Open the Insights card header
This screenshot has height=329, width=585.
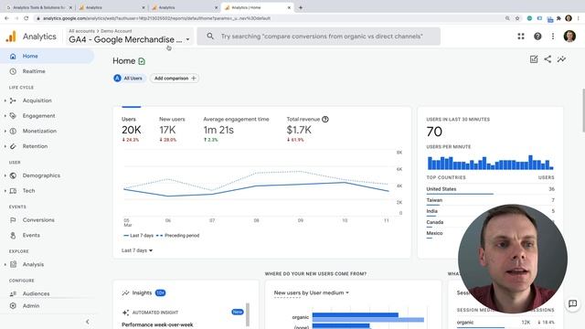pos(144,292)
